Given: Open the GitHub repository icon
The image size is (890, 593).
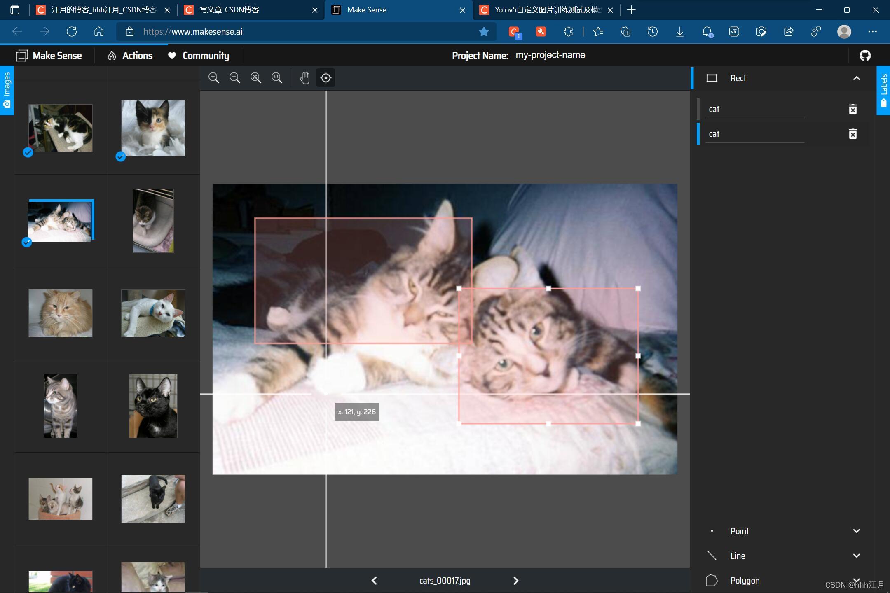Looking at the screenshot, I should click(x=865, y=56).
